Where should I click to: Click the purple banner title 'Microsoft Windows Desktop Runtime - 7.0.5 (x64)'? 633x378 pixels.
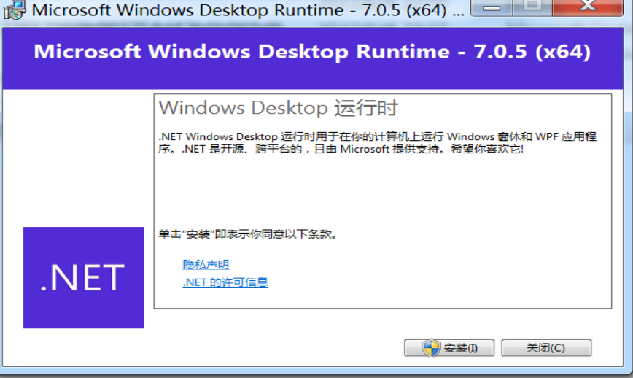(x=312, y=52)
